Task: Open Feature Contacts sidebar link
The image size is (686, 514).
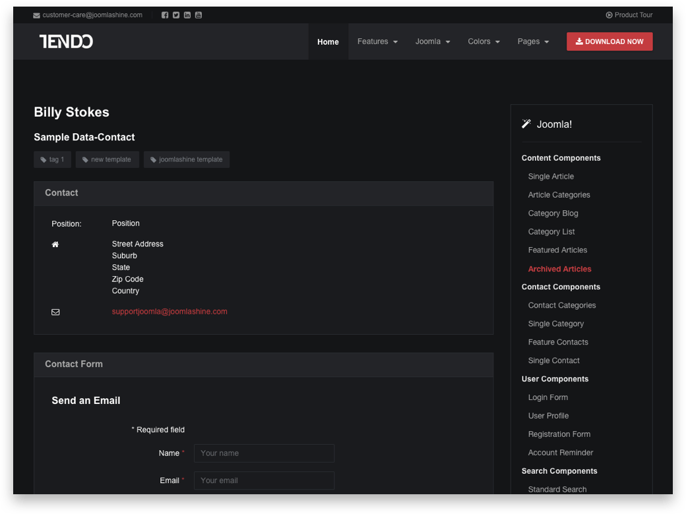Action: (x=558, y=342)
